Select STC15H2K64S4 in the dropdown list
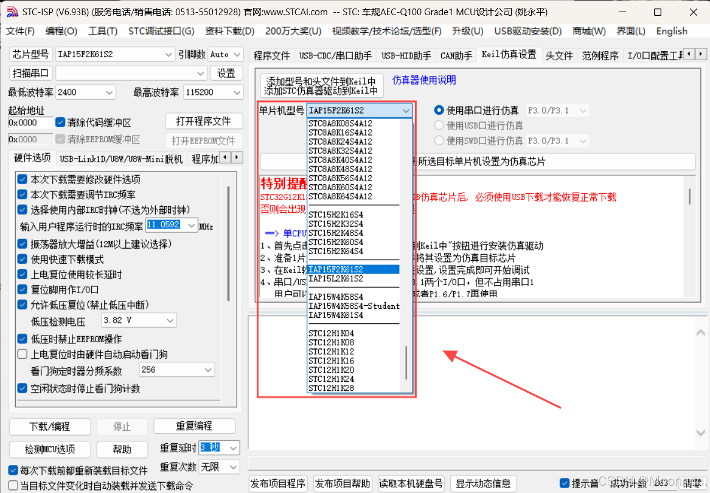Viewport: 710px width, 493px height. tap(353, 251)
